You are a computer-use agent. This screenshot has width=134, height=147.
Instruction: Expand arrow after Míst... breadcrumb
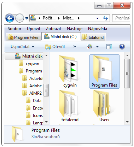[79, 18]
